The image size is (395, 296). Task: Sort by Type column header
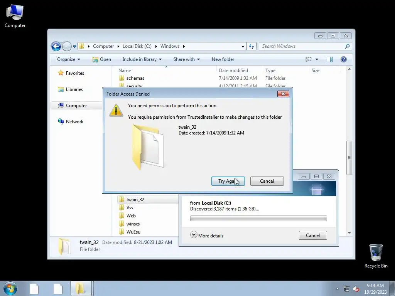[x=270, y=71]
